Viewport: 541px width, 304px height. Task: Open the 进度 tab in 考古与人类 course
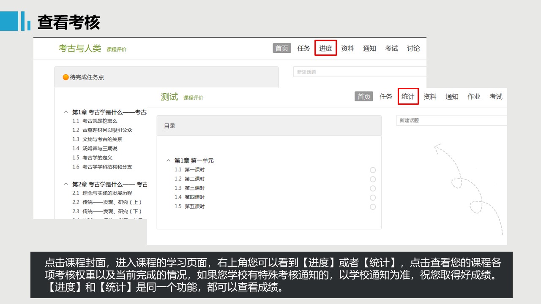(x=325, y=48)
